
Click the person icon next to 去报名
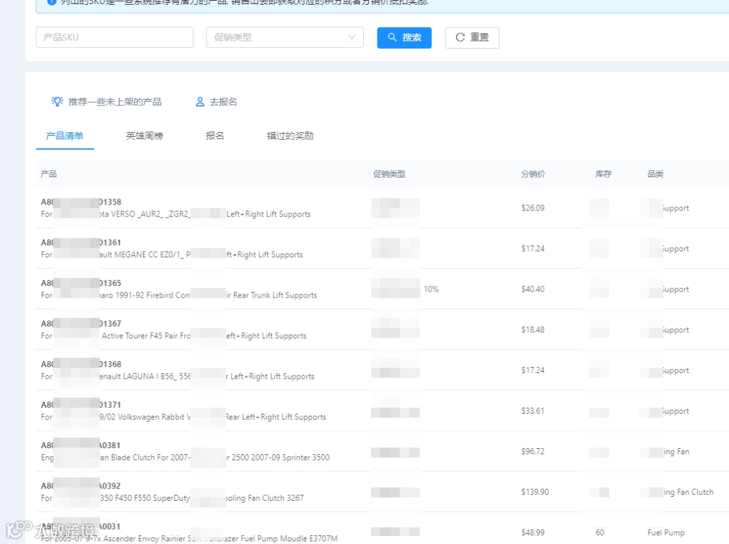[x=200, y=102]
